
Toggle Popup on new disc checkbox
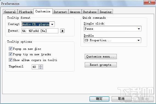coord(10,49)
